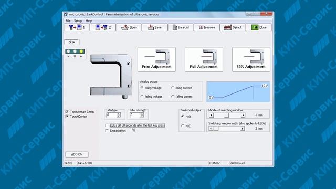Click left arrow of Switching window width slider
The height and width of the screenshot is (189, 336).
pos(211,129)
